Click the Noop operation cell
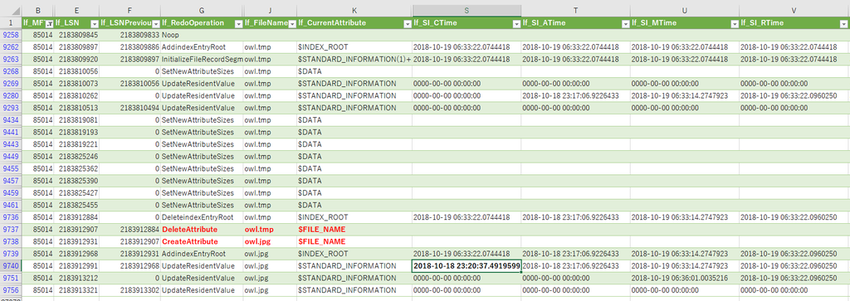The height and width of the screenshot is (301, 850). coord(203,35)
